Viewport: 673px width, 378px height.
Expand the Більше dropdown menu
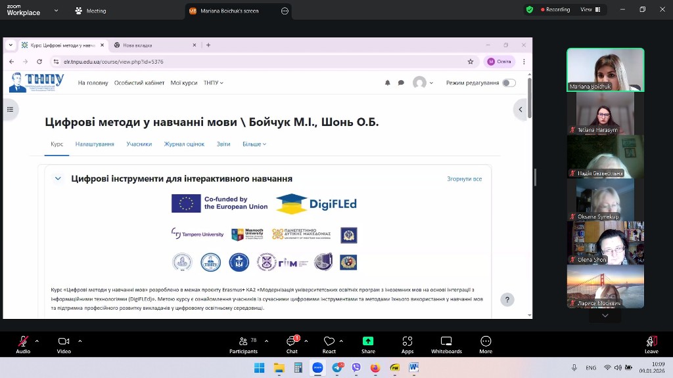tap(254, 144)
